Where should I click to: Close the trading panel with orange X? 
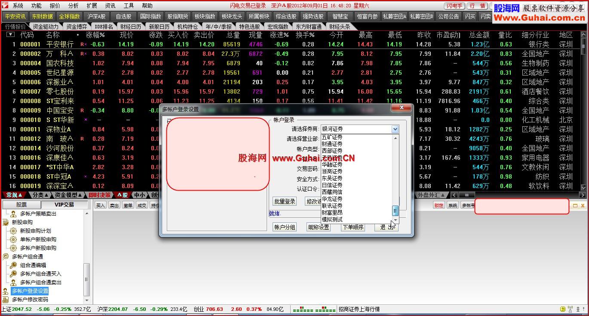tap(583, 206)
